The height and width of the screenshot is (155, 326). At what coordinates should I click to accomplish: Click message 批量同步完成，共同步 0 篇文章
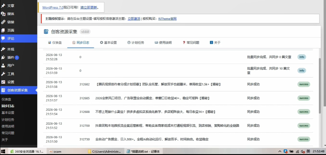tap(269, 57)
